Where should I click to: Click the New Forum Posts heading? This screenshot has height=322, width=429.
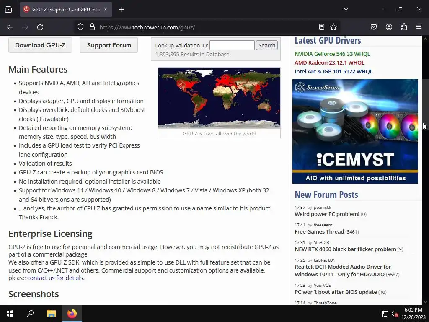(326, 195)
